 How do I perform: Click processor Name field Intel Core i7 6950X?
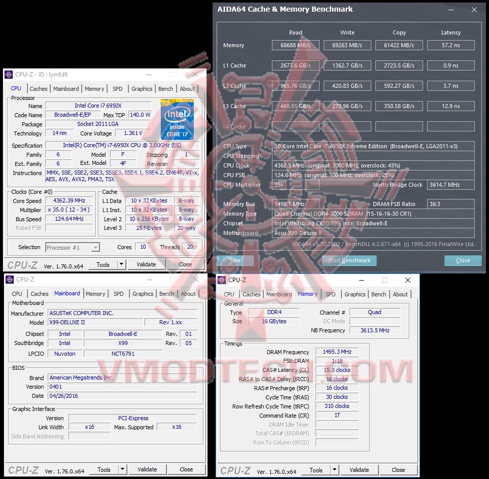point(98,106)
